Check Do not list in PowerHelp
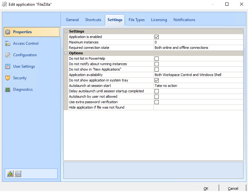Screen dimensions: 248x192 pyautogui.click(x=156, y=58)
